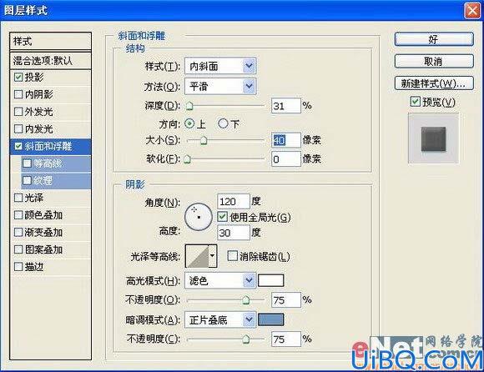Close the 图层样式 dialog
The height and width of the screenshot is (372, 484).
[472, 11]
